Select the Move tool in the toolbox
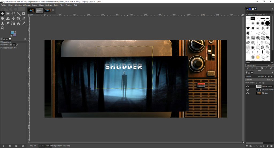Viewport: 274px width, 148px height. (3, 14)
